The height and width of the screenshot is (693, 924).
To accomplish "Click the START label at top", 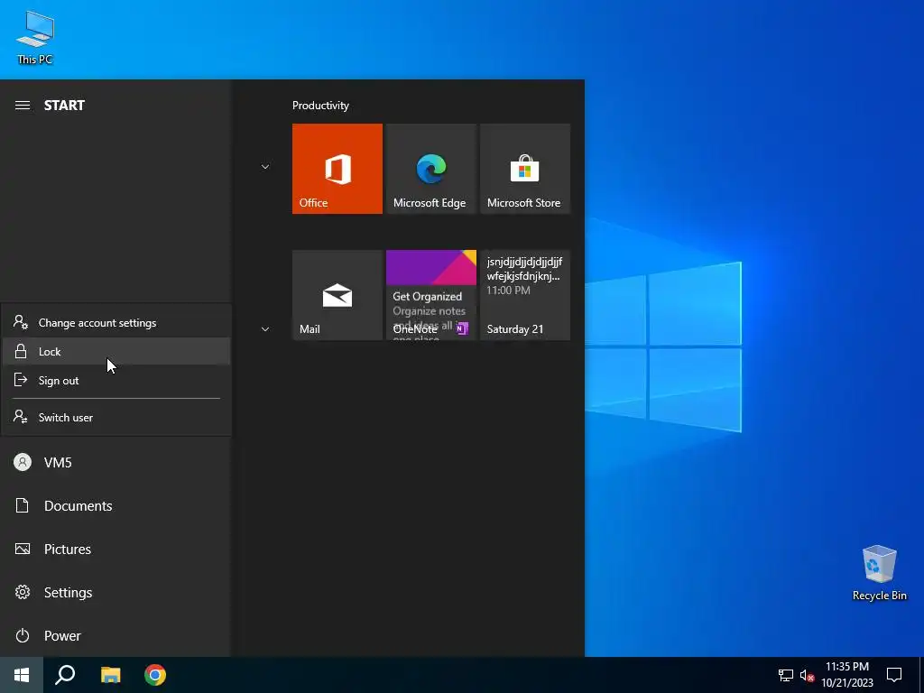I will pyautogui.click(x=64, y=106).
